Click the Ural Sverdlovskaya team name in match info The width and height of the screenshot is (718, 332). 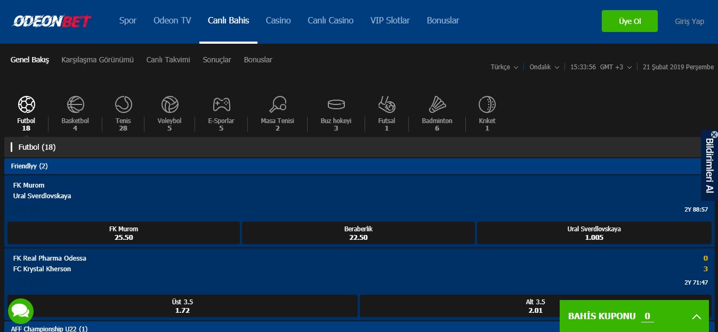point(42,196)
